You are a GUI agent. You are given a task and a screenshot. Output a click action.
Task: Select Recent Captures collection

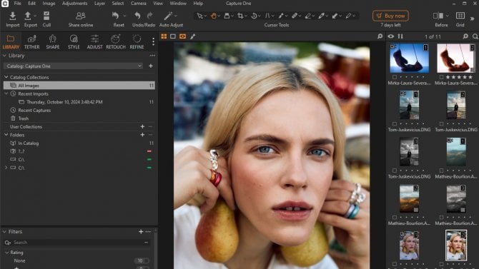click(x=34, y=110)
